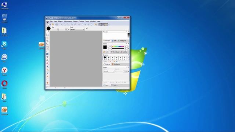Image resolution: width=235 pixels, height=132 pixels.
Task: Click the rainbow hue slider
Action: point(118,47)
